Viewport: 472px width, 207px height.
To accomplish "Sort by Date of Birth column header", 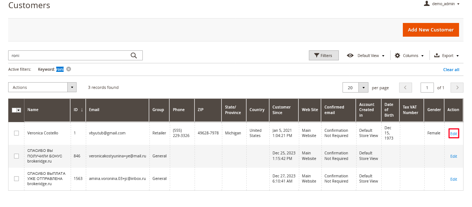I will pyautogui.click(x=390, y=110).
